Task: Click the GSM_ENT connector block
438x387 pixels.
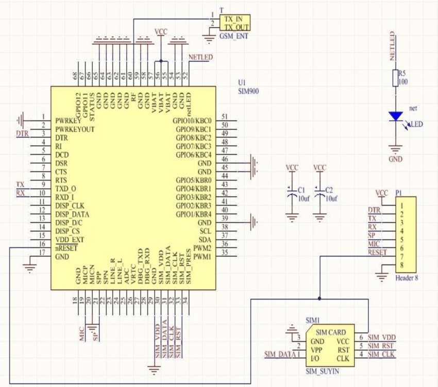Action: coord(235,23)
